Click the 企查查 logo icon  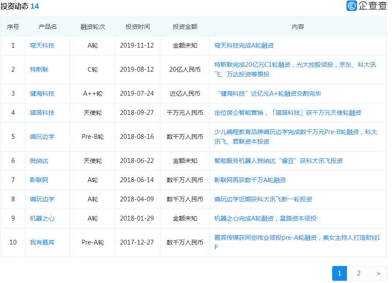pyautogui.click(x=351, y=6)
